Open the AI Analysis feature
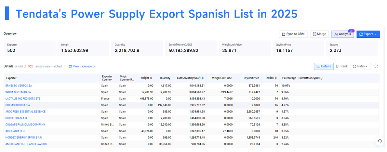The width and height of the screenshot is (387, 152). (x=342, y=34)
